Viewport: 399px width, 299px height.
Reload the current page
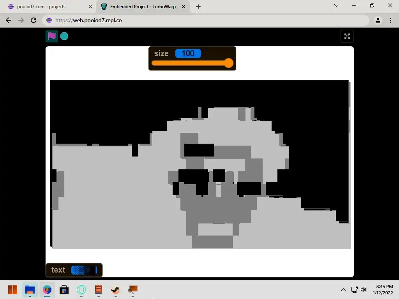coord(34,20)
